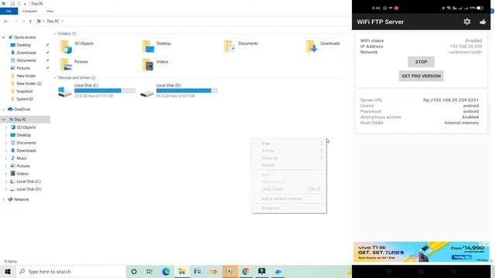The image size is (495, 278).
Task: Click the Server URL ftp address text
Action: [x=451, y=100]
